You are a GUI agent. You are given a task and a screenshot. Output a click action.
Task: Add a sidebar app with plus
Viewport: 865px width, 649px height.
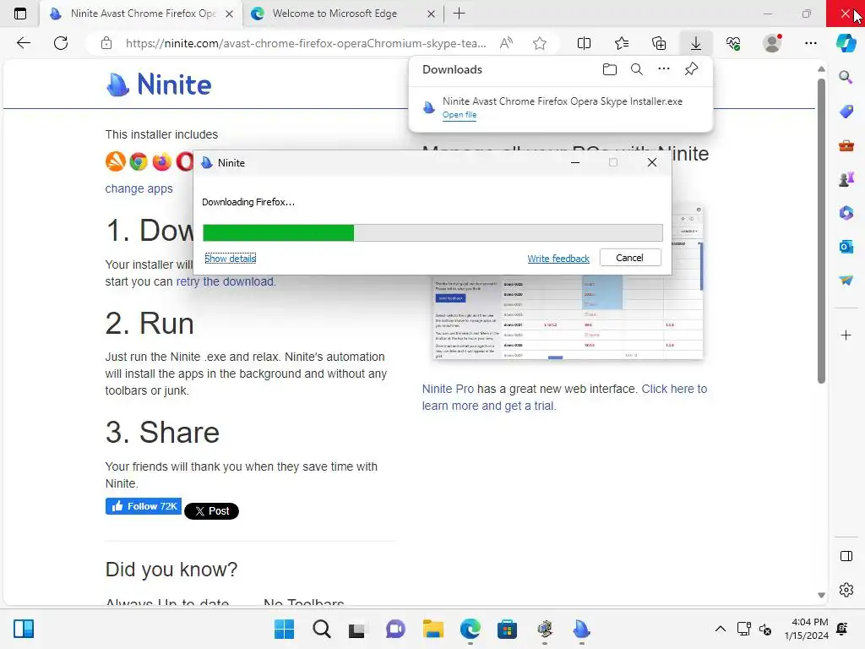point(846,335)
